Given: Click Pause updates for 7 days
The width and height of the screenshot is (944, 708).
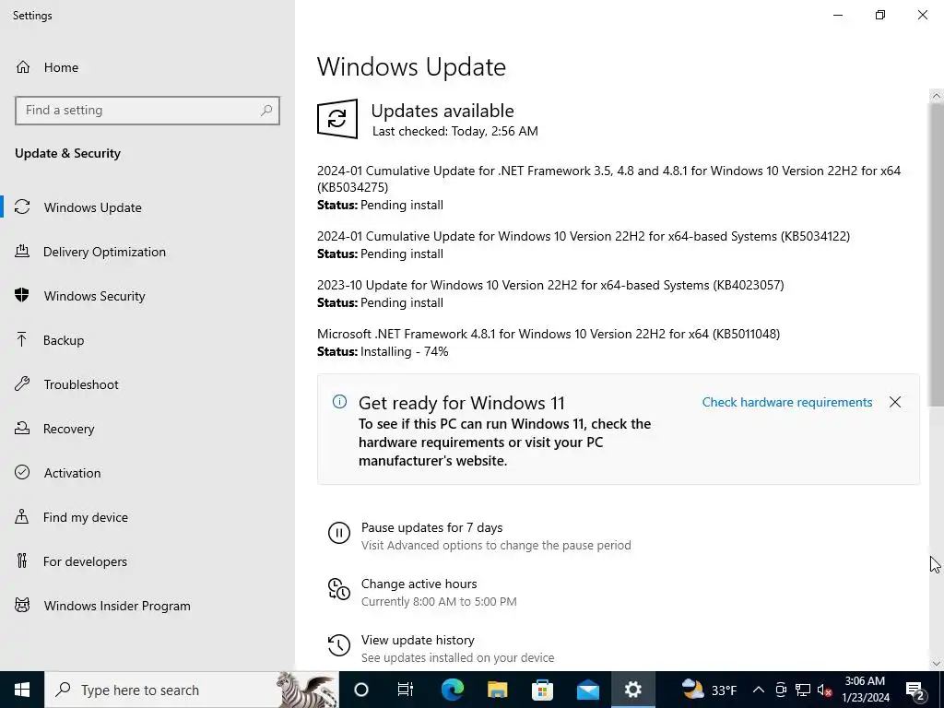Looking at the screenshot, I should pos(431,527).
